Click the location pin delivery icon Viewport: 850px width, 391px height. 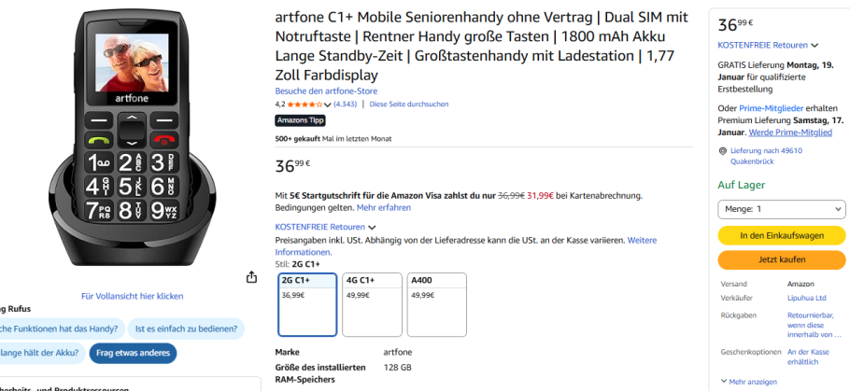[723, 151]
